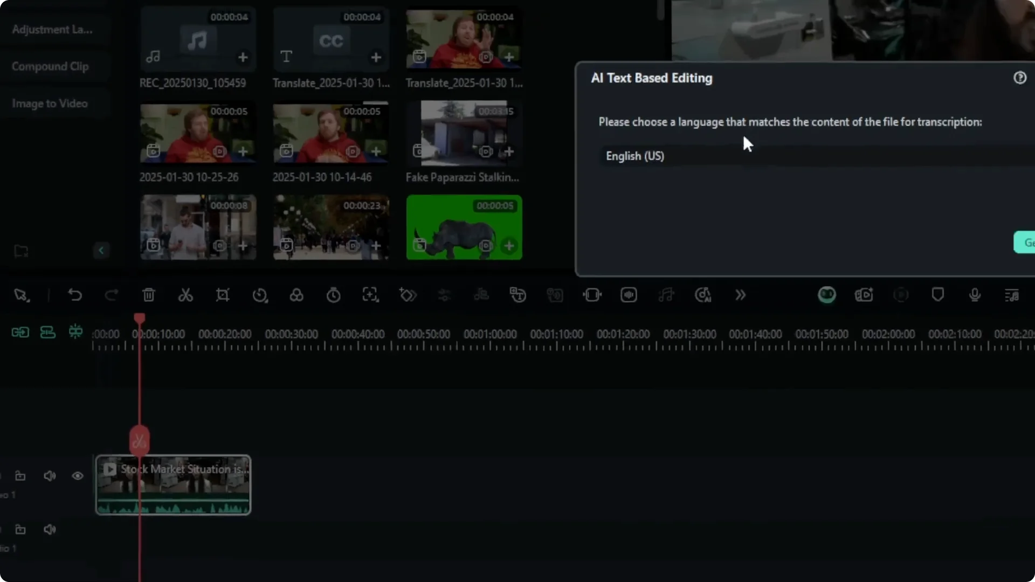Click the Undo icon
Viewport: 1035px width, 582px height.
pos(75,295)
